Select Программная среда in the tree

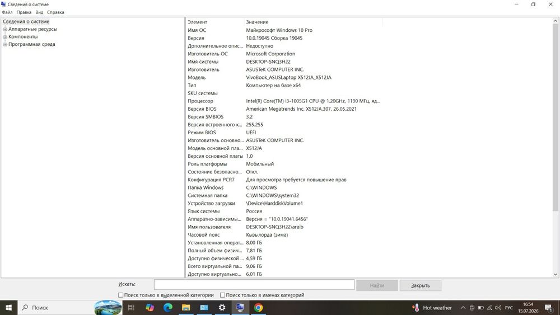(x=32, y=45)
